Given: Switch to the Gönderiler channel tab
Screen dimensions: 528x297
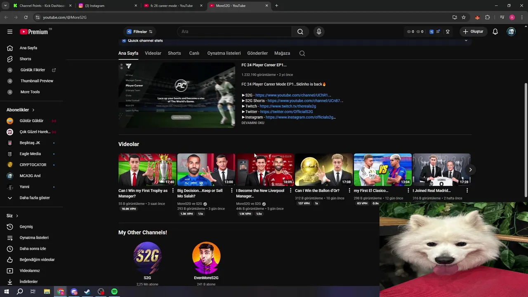Looking at the screenshot, I should [x=257, y=53].
